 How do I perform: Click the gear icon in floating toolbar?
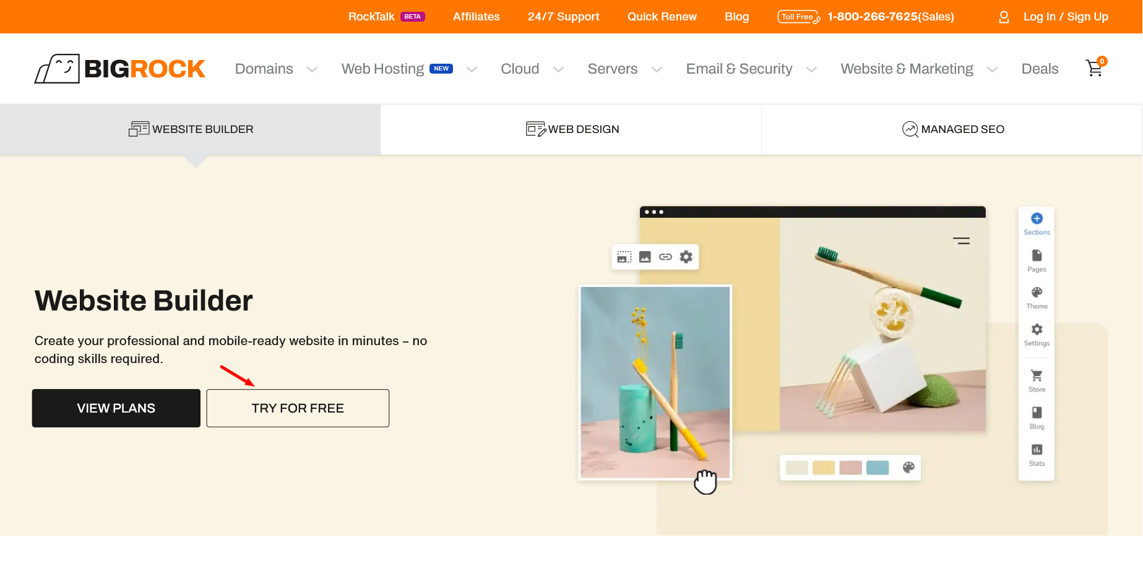(x=686, y=257)
